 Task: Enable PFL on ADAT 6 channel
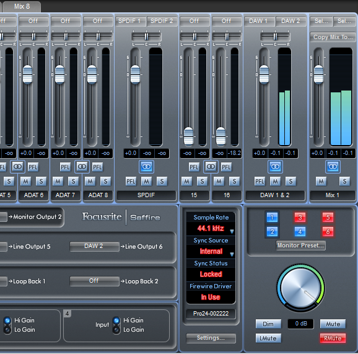pyautogui.click(x=33, y=167)
